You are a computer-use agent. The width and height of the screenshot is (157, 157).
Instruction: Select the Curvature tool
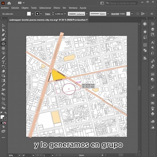click(3, 39)
